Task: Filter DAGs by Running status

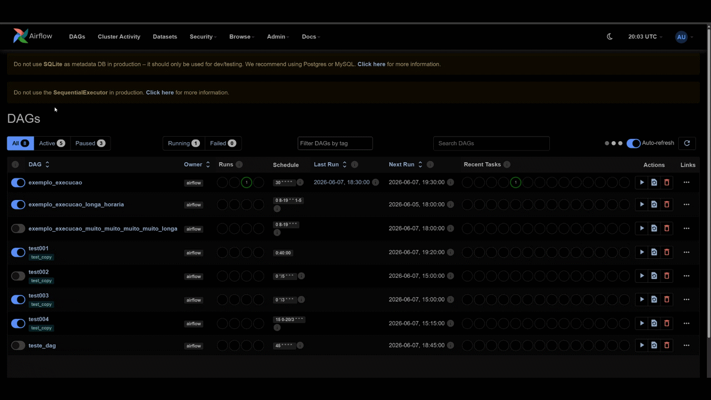Action: coord(184,143)
